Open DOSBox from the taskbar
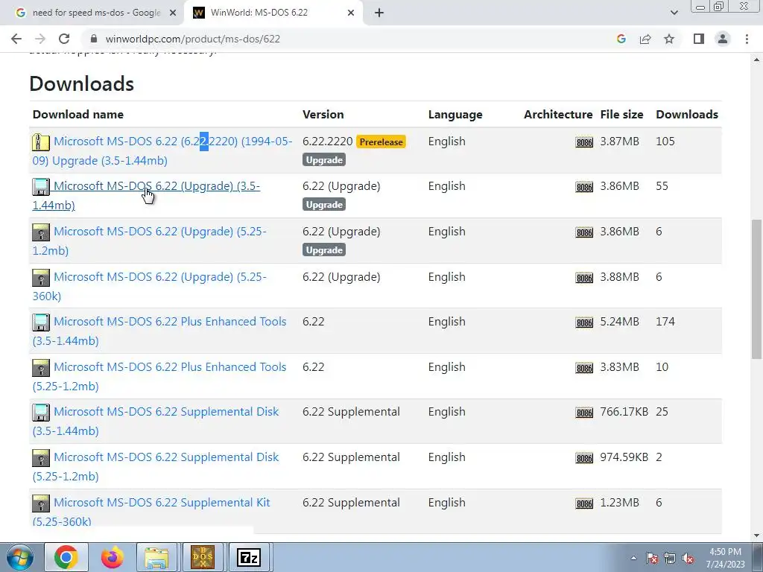Viewport: 763px width, 572px height. coord(203,557)
